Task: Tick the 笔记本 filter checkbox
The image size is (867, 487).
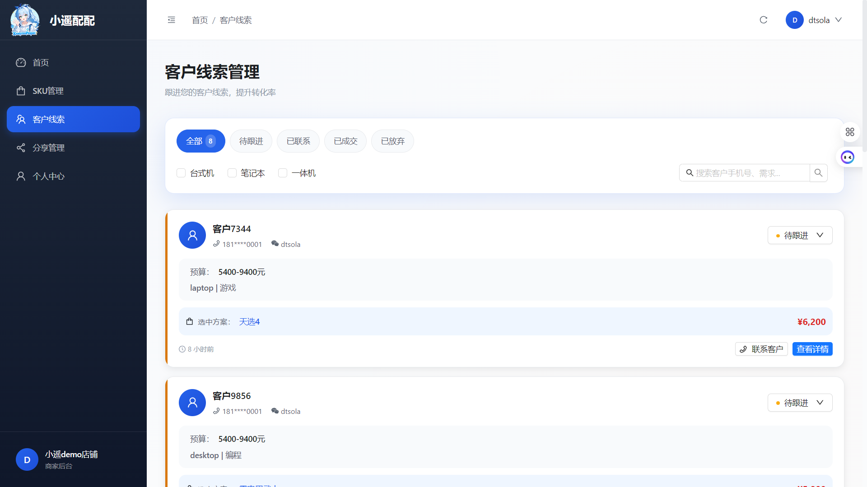Action: coord(232,173)
